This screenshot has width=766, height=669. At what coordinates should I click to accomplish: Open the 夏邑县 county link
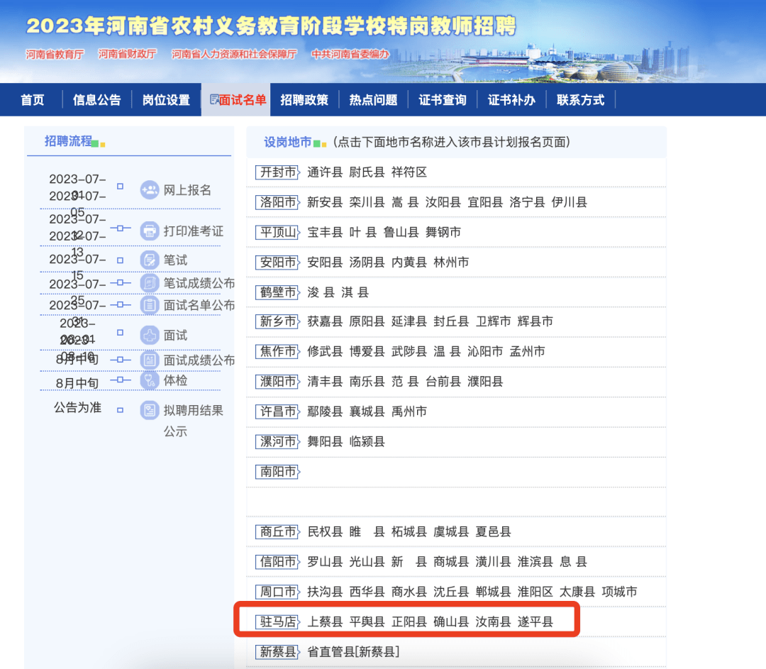[x=494, y=531]
